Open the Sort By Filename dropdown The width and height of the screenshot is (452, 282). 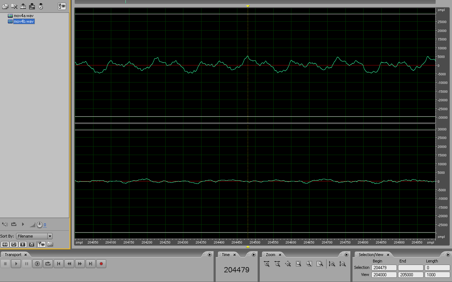(x=34, y=236)
